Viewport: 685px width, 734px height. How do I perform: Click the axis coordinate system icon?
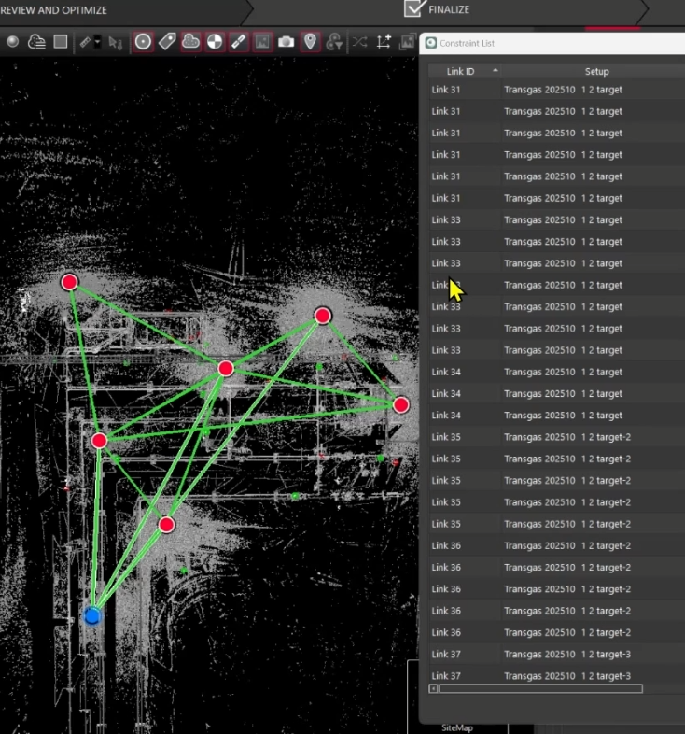click(x=384, y=42)
